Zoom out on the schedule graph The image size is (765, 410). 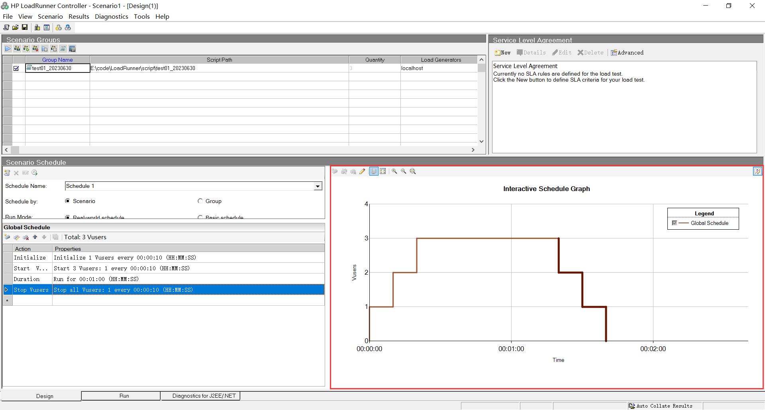tap(404, 171)
